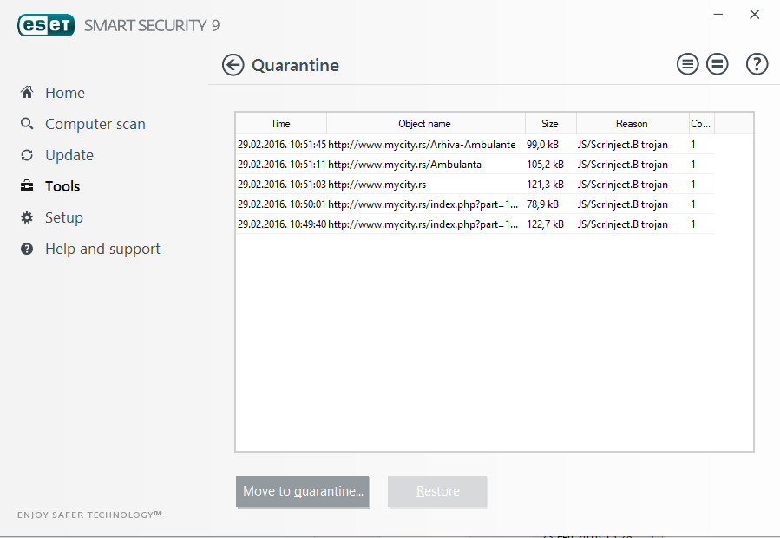This screenshot has width=780, height=538.
Task: Open the list view menu icon
Action: pos(687,64)
